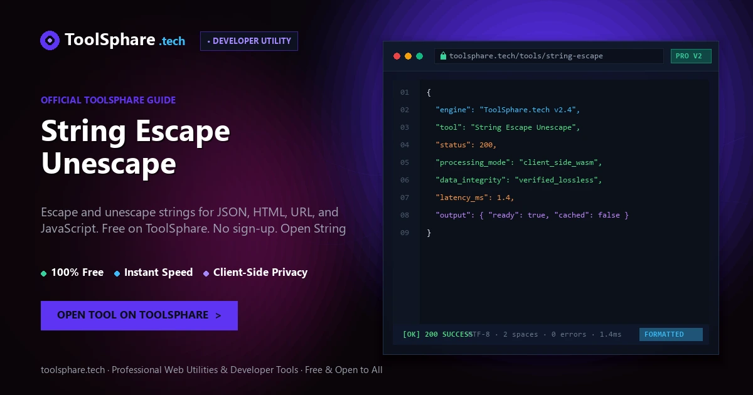Click the blue bullet beside Instant Speed
Screen dimensions: 753x395
117,273
